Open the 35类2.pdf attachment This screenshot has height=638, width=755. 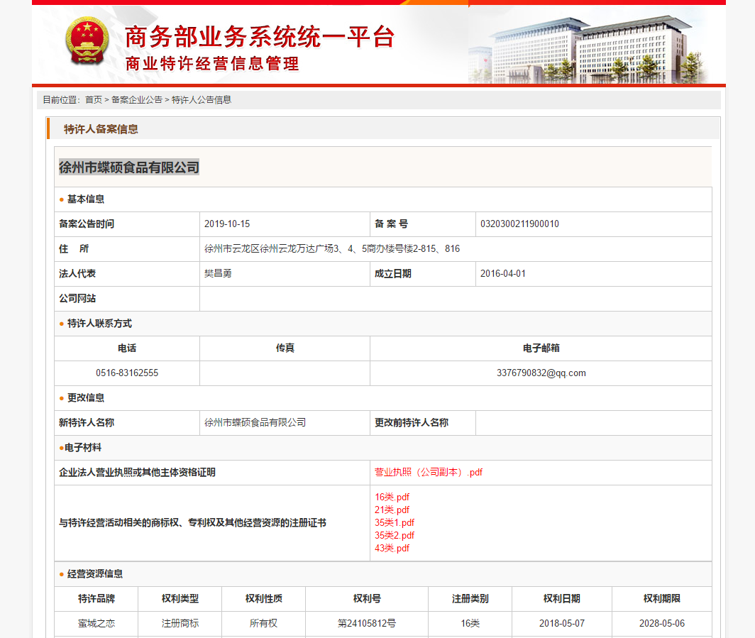(x=395, y=535)
